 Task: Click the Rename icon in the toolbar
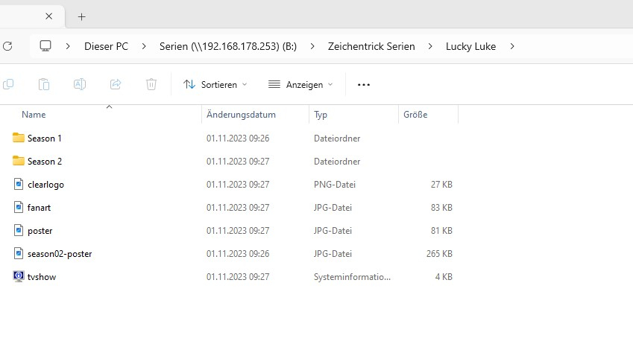pos(80,84)
